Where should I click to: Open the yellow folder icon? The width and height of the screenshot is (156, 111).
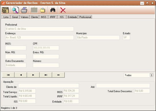click(43, 10)
